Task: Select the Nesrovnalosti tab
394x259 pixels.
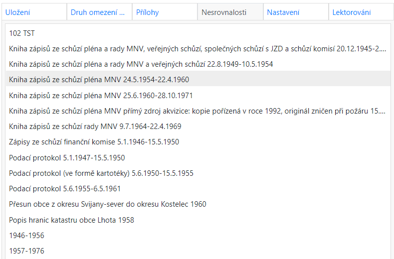Action: click(x=224, y=12)
